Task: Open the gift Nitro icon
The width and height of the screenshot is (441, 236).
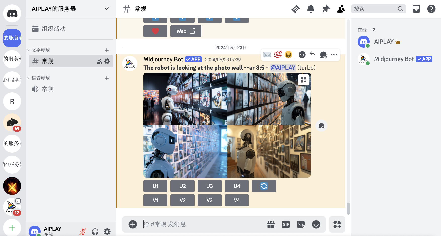Action: [x=271, y=224]
